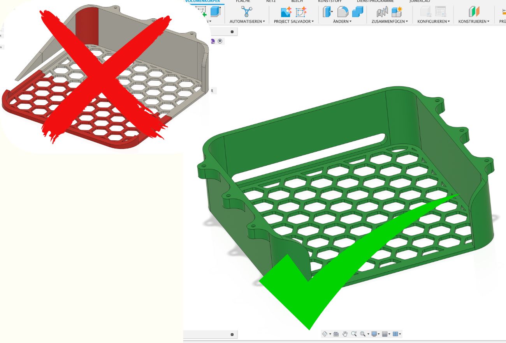Expand the ZUSAMMENFÜGEN dropdown
506x343 pixels.
[x=390, y=21]
